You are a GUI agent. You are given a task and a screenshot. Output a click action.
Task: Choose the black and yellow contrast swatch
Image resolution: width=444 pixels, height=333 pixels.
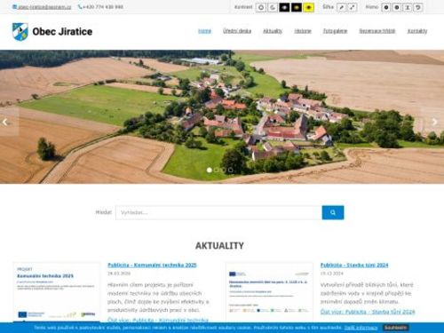click(x=297, y=7)
